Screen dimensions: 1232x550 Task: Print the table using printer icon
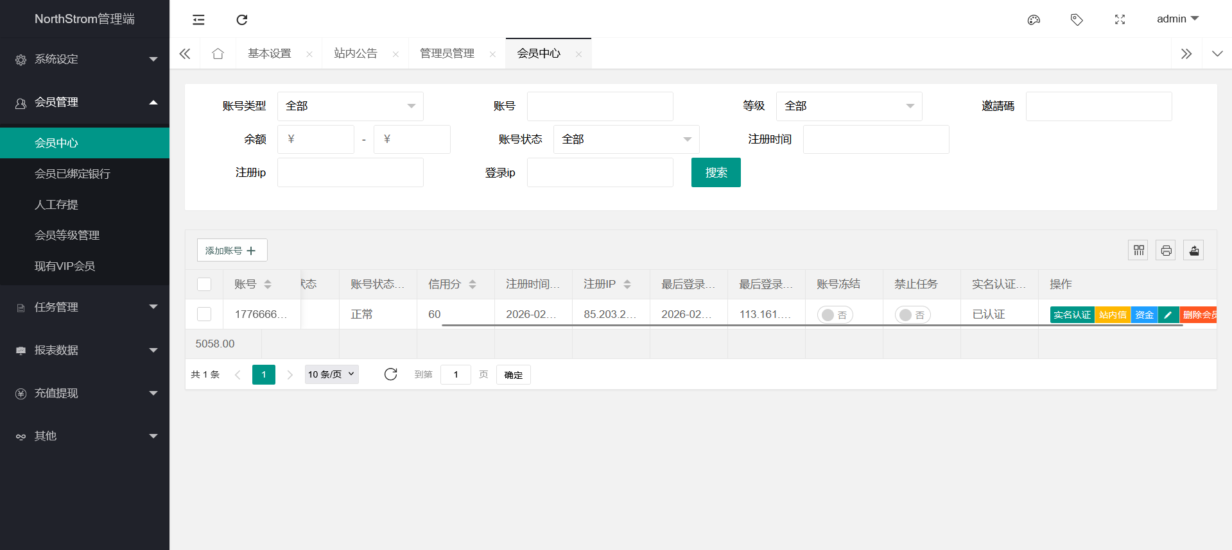[x=1166, y=250]
